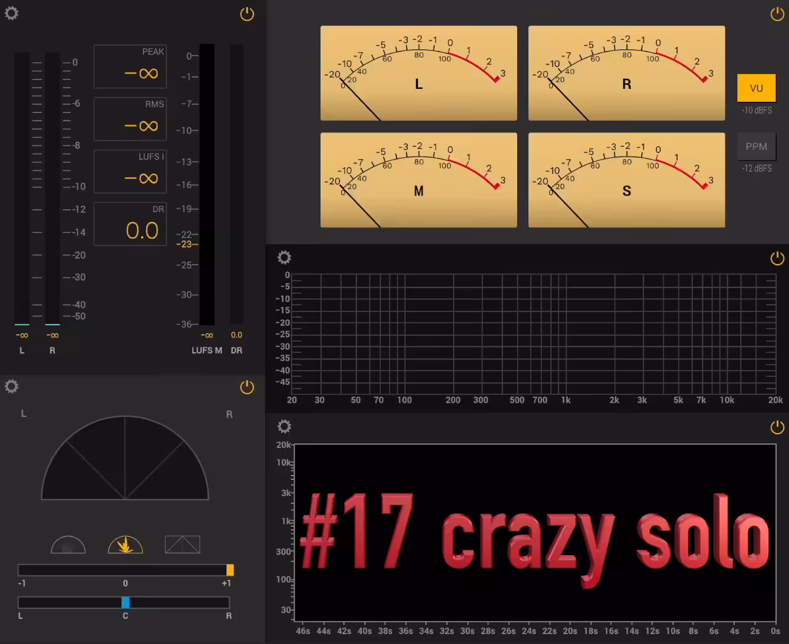Click the S channel VU meter
Image resolution: width=789 pixels, height=644 pixels.
coord(627,180)
